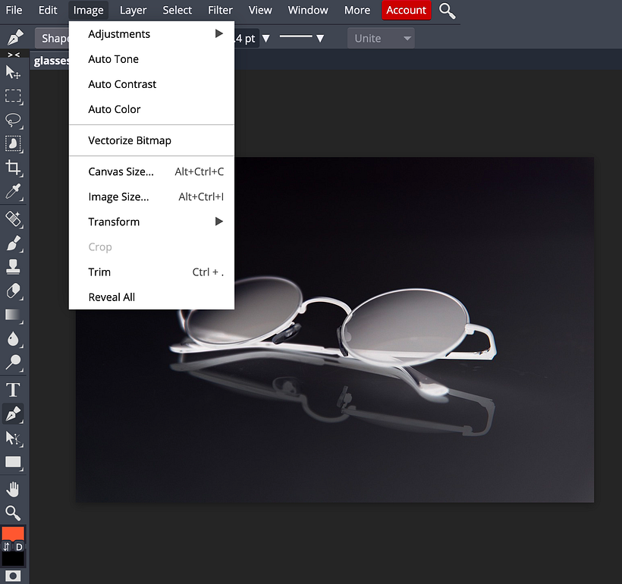Open the Filter menu

coord(220,10)
